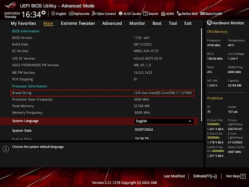Image resolution: width=249 pixels, height=187 pixels.
Task: Click the Search question-mark icon
Action: pos(145,14)
